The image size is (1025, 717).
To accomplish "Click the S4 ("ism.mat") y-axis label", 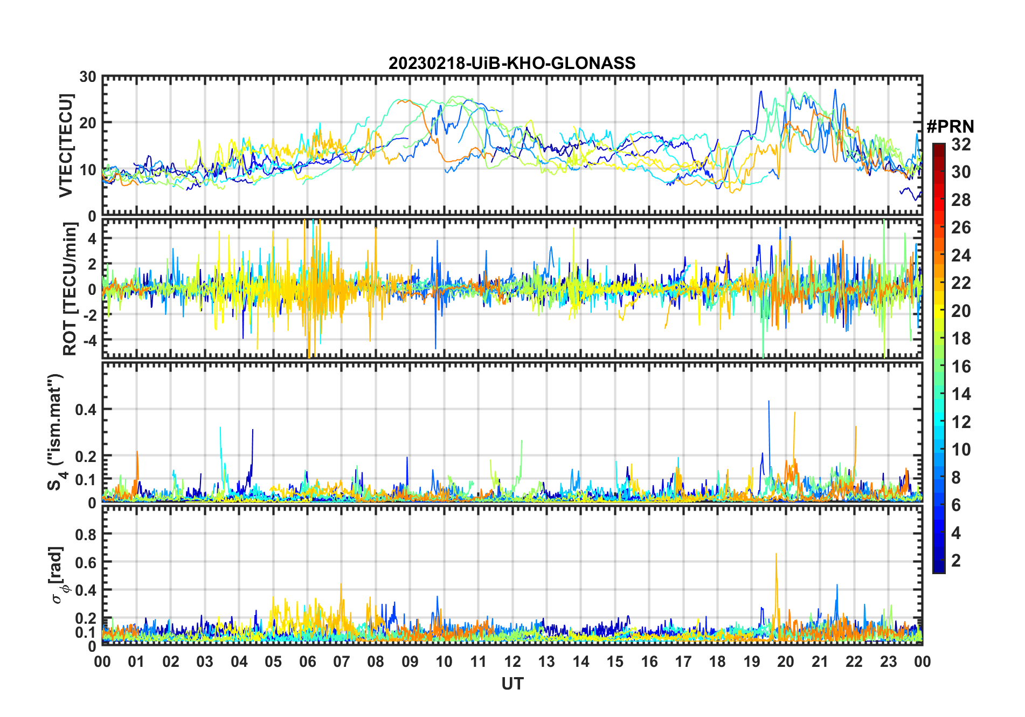I will point(56,432).
